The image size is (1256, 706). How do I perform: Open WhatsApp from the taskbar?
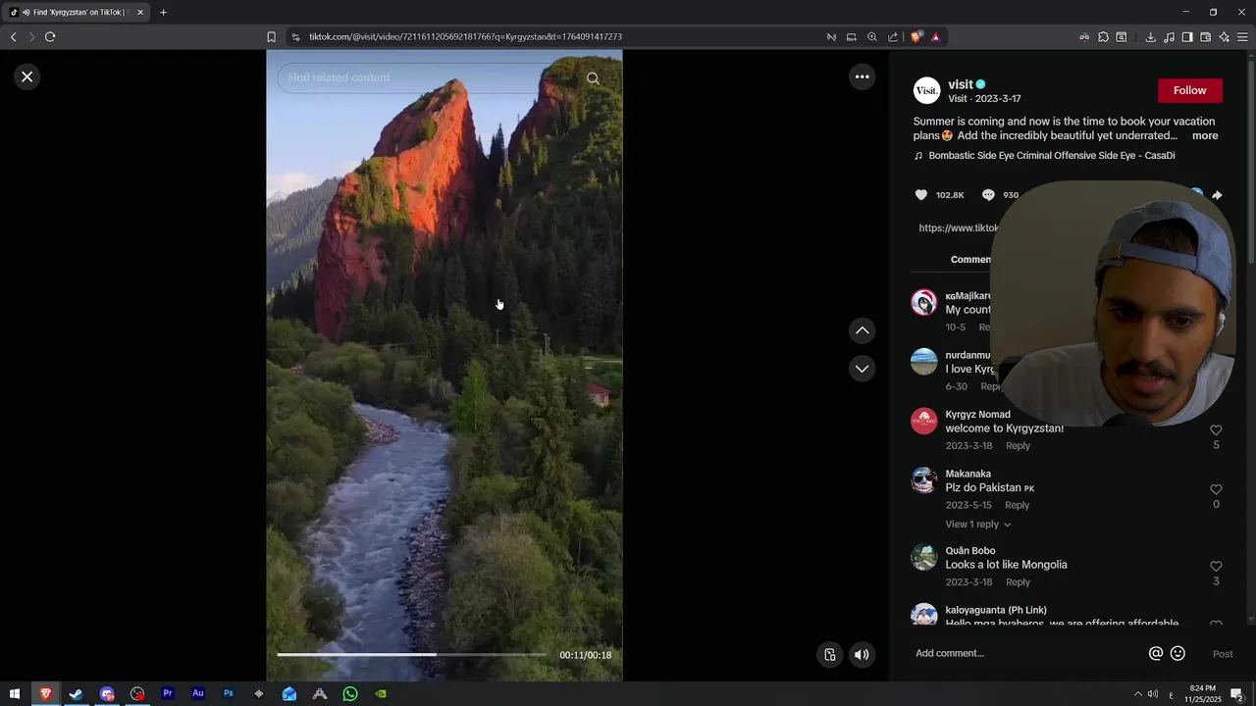tap(350, 694)
